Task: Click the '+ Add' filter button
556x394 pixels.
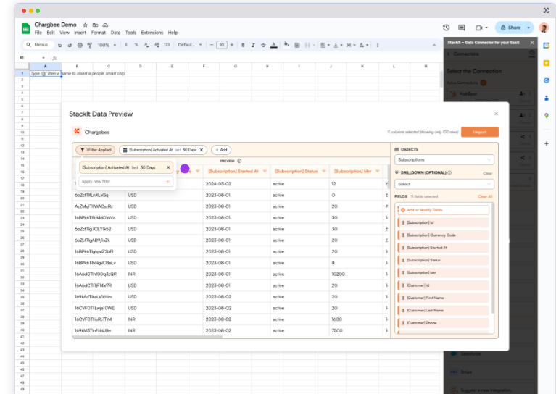Action: (221, 150)
